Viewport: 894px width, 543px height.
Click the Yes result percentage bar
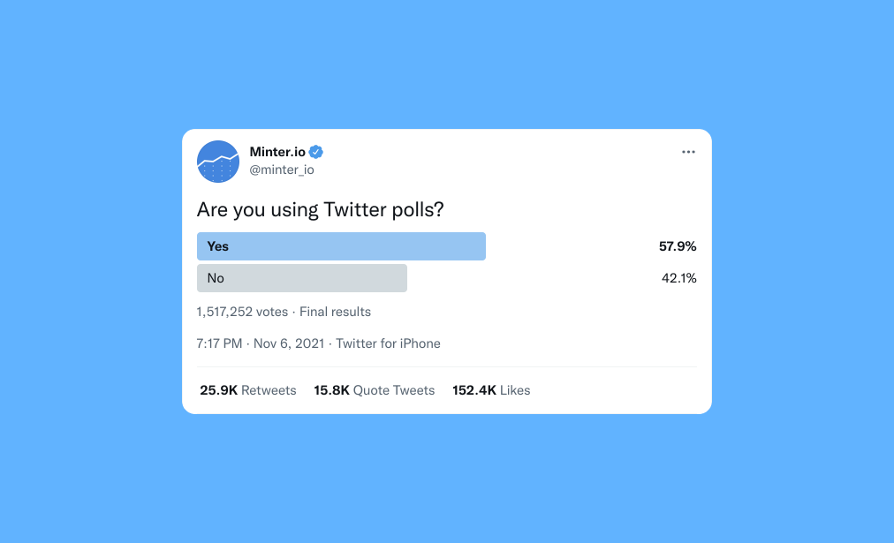coord(341,245)
